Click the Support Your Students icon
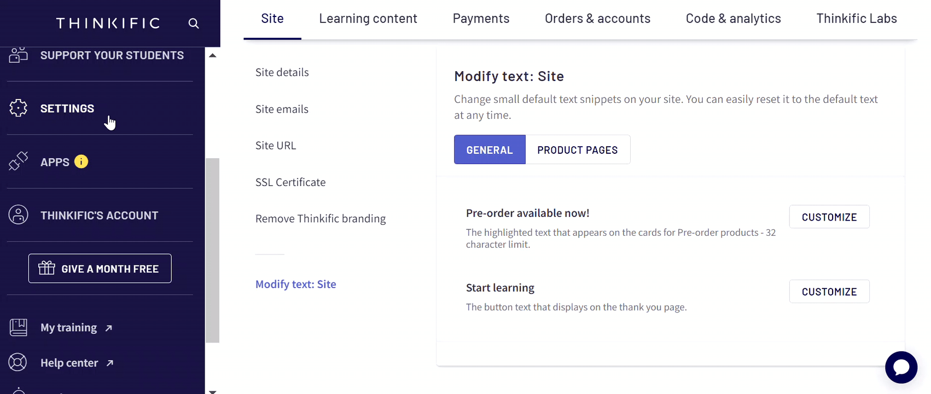 (18, 55)
